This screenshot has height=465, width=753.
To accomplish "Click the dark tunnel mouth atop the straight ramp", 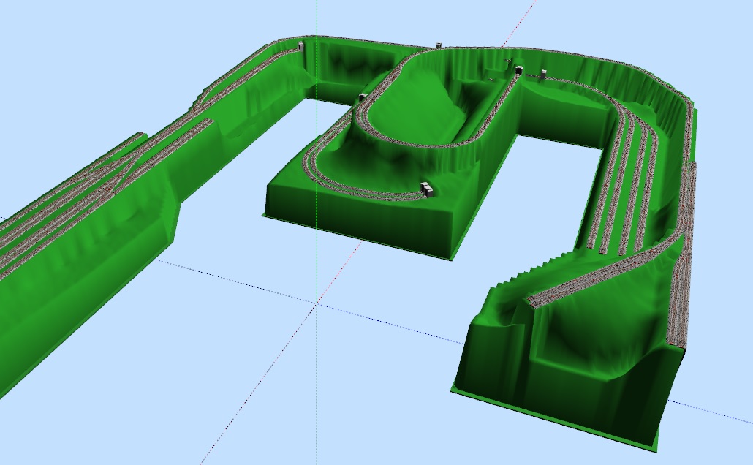I will pyautogui.click(x=518, y=70).
